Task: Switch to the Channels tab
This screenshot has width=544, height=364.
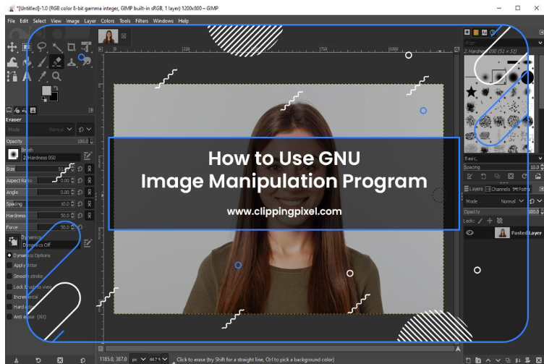Action: tap(500, 189)
